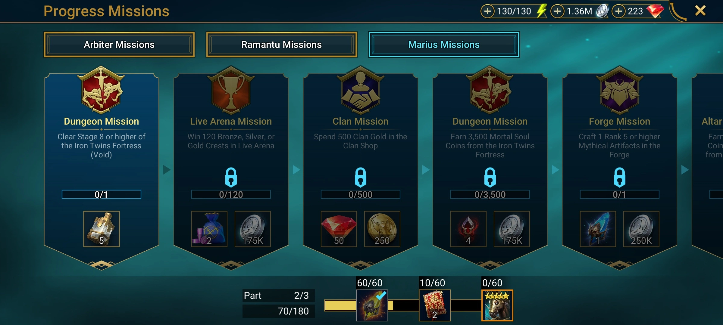Screen dimensions: 723x325
Task: Close the Progress Missions window
Action: tap(700, 11)
